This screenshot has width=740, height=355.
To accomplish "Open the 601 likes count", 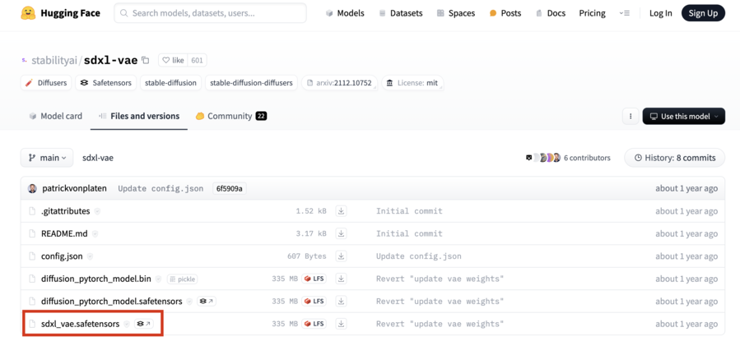I will point(197,60).
